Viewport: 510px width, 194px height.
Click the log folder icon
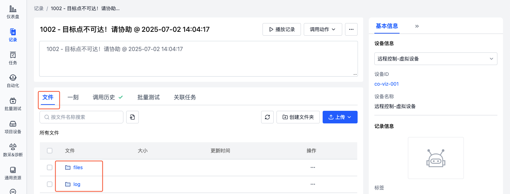pos(68,184)
